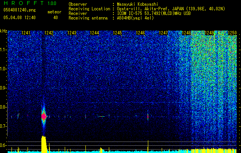
Task: Click the 1.1 kHz axis label
Action: [x=3, y=50]
